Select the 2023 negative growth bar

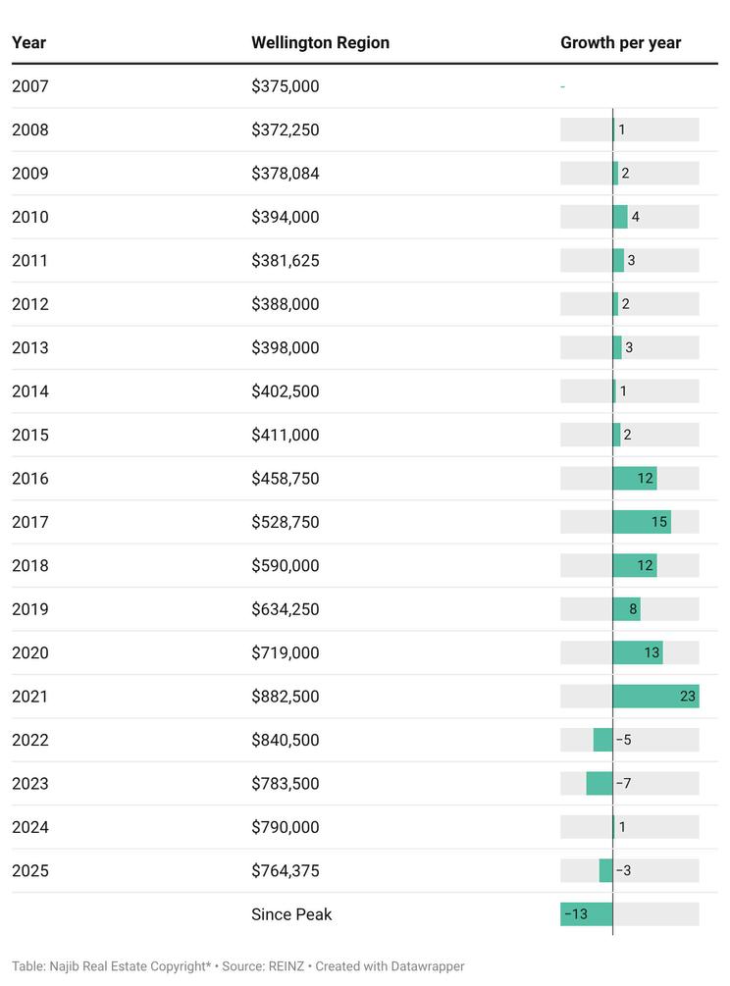pyautogui.click(x=600, y=784)
